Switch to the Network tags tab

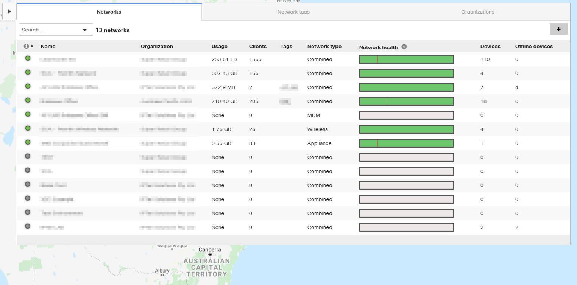[293, 12]
